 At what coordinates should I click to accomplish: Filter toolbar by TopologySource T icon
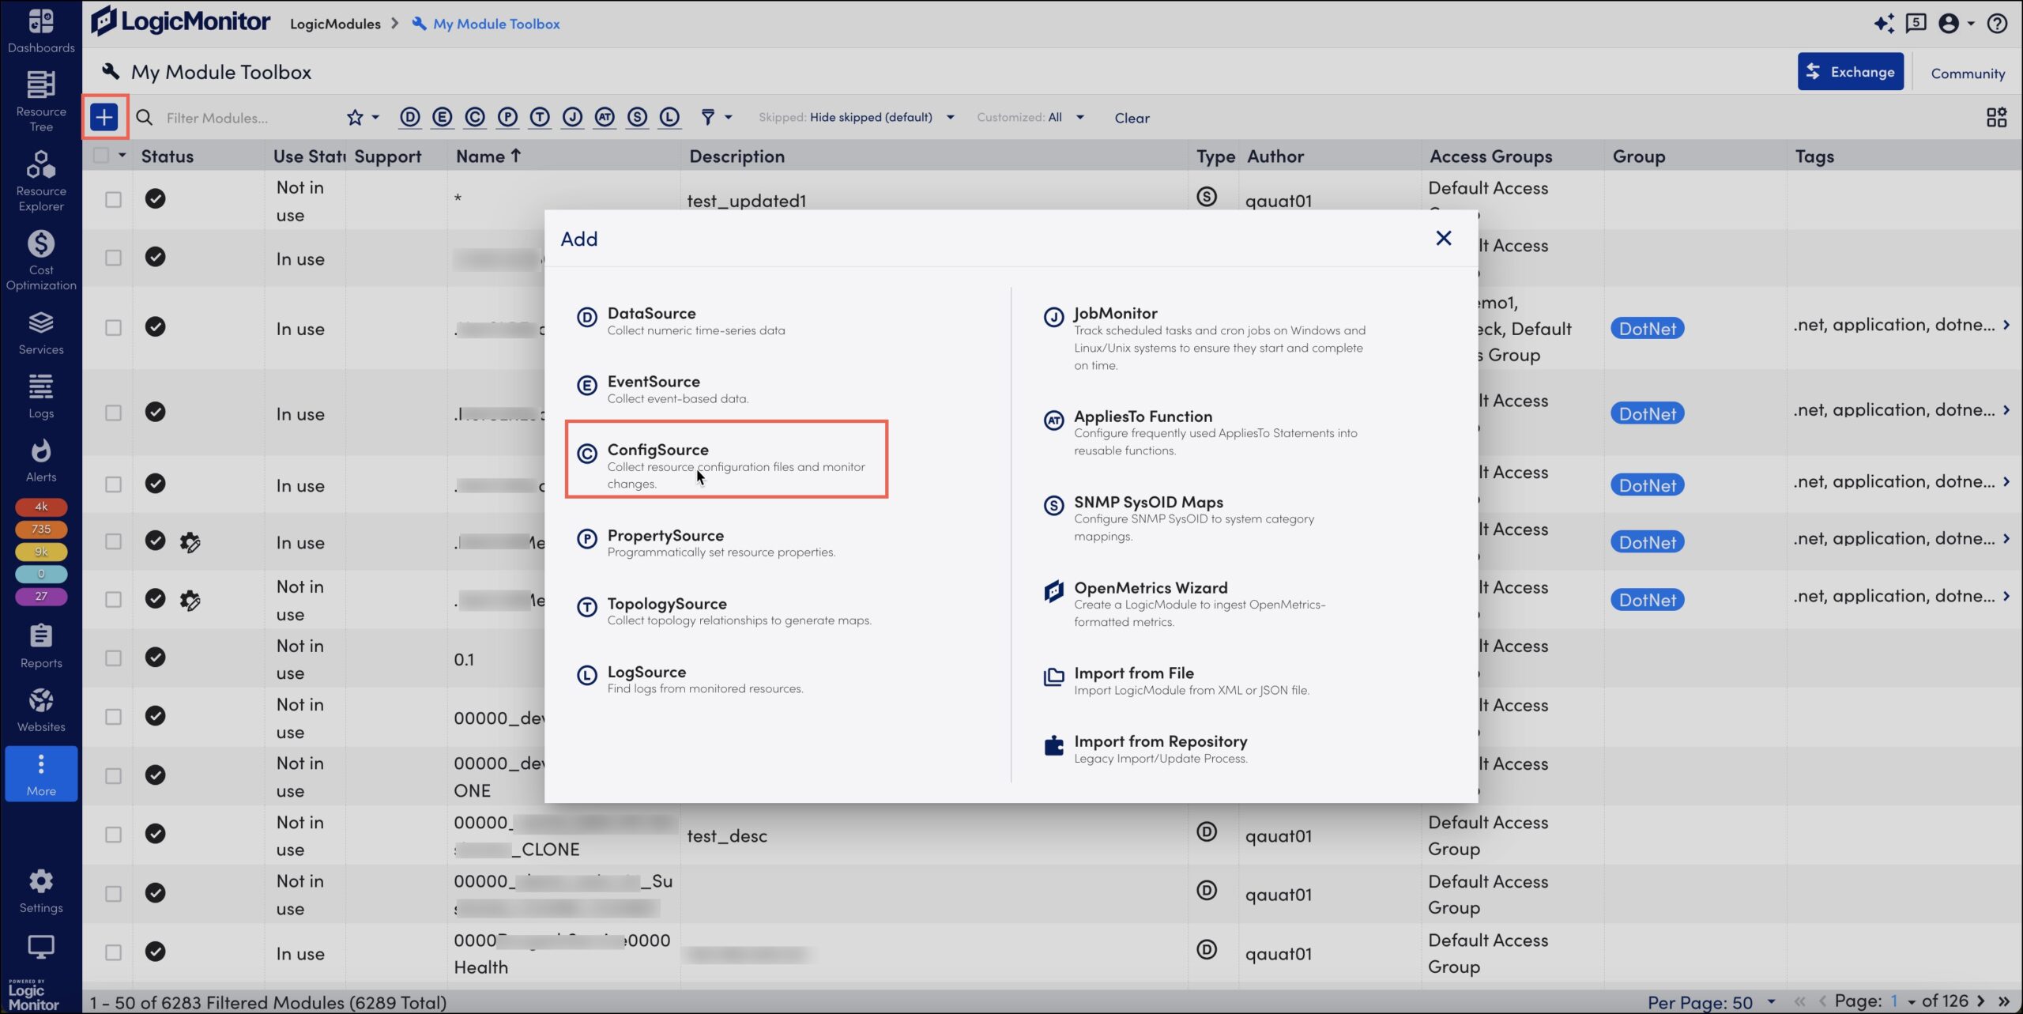point(540,117)
